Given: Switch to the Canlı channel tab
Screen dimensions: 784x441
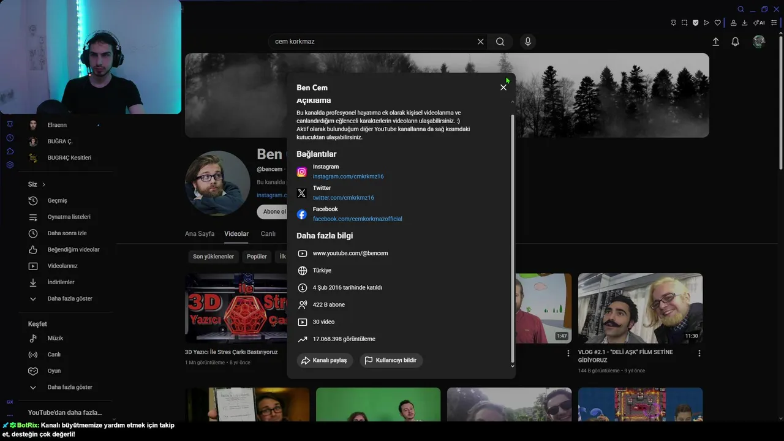Looking at the screenshot, I should click(x=268, y=234).
